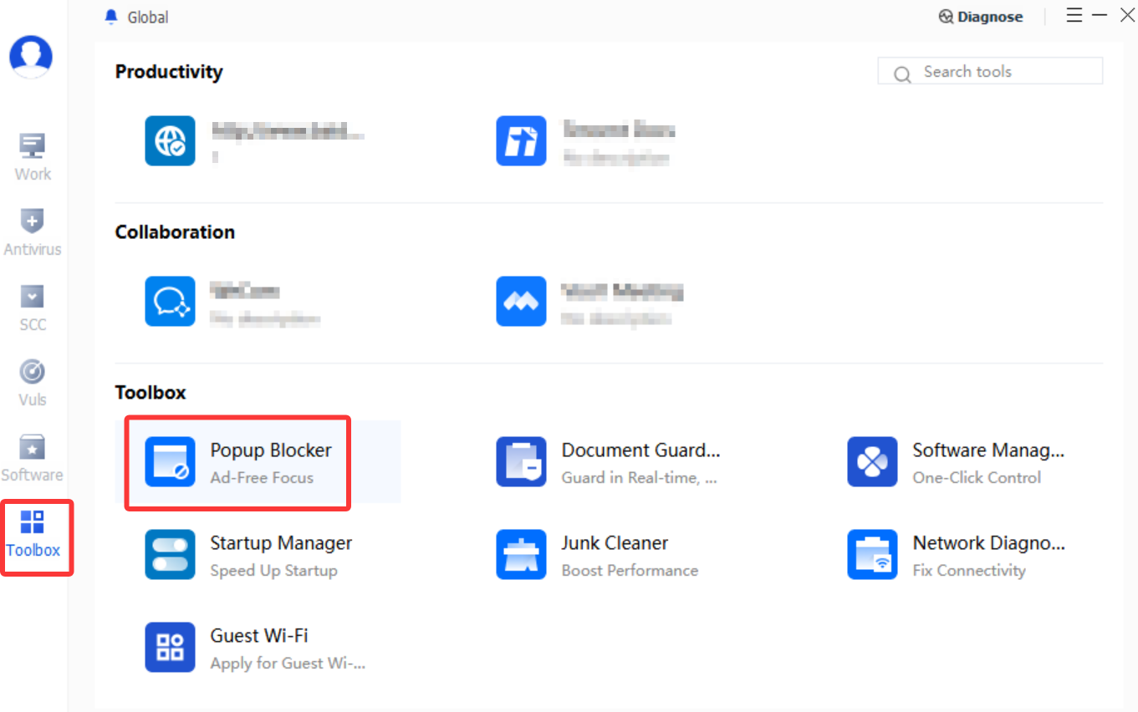This screenshot has height=712, width=1138.
Task: Open the hamburger menu in title bar
Action: [x=1074, y=16]
